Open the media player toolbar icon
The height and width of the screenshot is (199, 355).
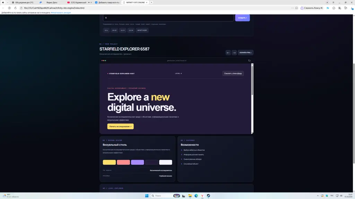[x=340, y=8]
